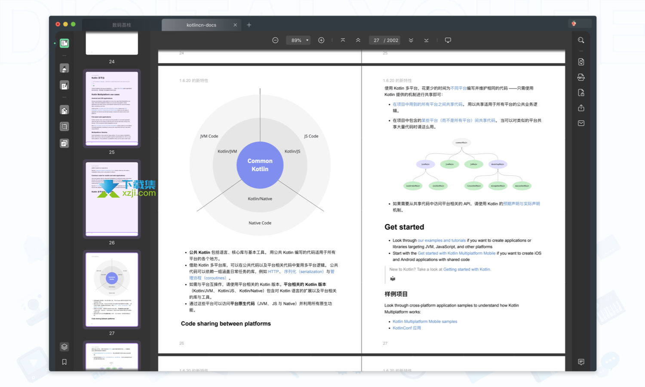645x387 pixels.
Task: Open the Search magnifier
Action: pyautogui.click(x=581, y=40)
